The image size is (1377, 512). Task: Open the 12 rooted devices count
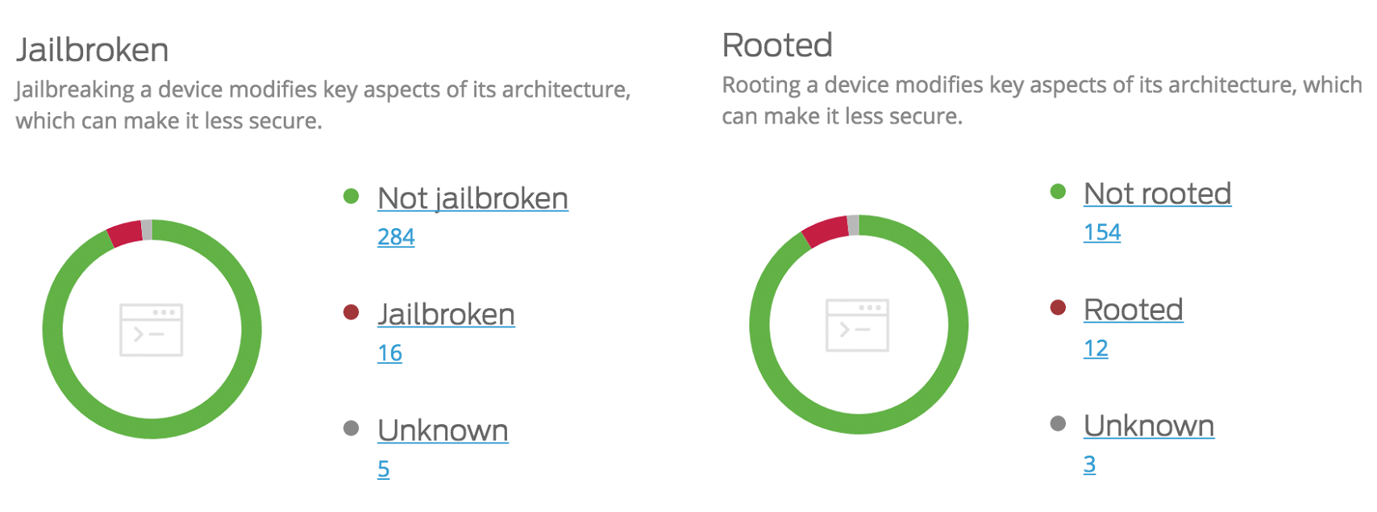pos(1096,348)
